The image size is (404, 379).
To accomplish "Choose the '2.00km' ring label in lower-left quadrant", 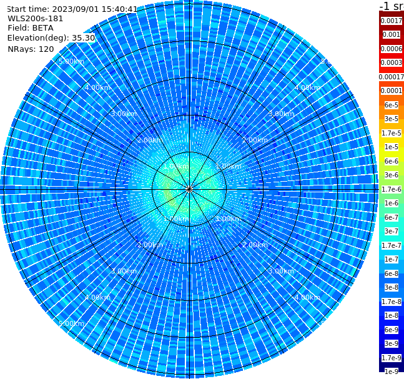I will [x=150, y=245].
